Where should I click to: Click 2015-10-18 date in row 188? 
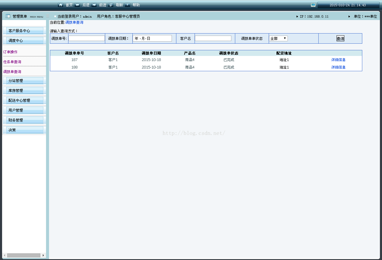coord(151,67)
